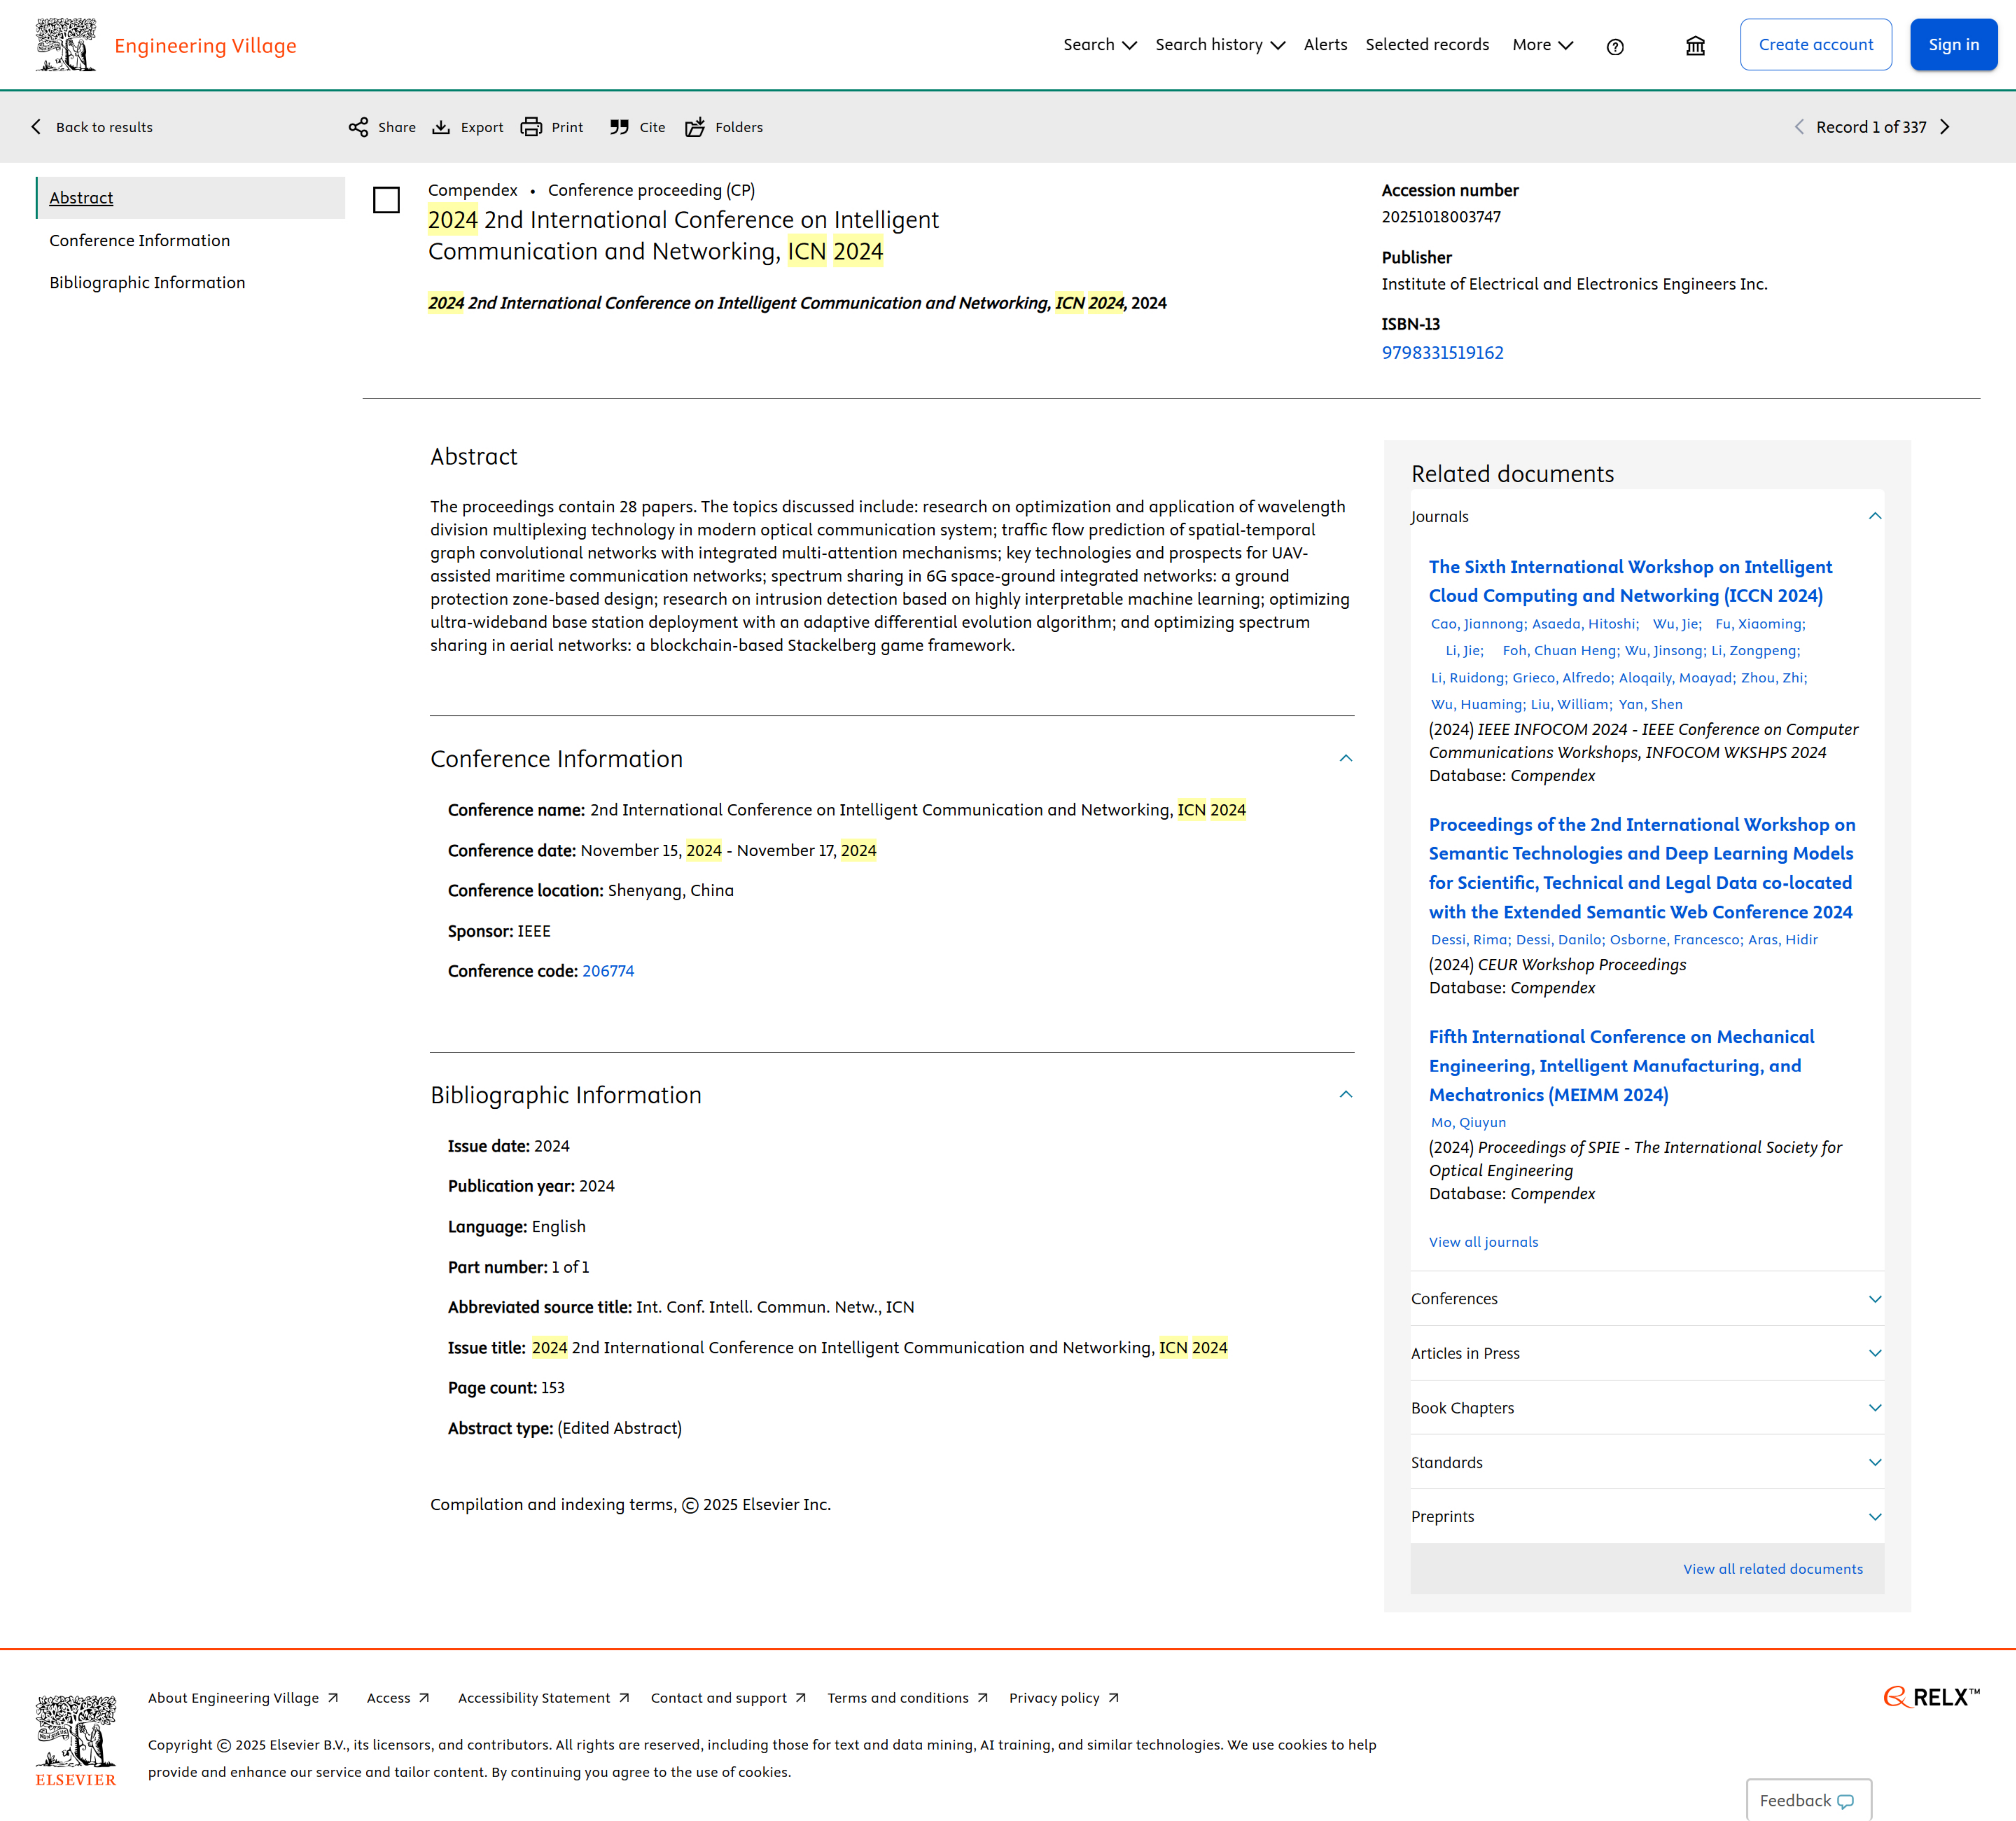Click Record 1 of 337 text
The image size is (2016, 1821).
1871,127
